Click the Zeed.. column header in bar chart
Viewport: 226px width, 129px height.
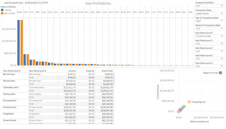pyautogui.click(x=178, y=12)
